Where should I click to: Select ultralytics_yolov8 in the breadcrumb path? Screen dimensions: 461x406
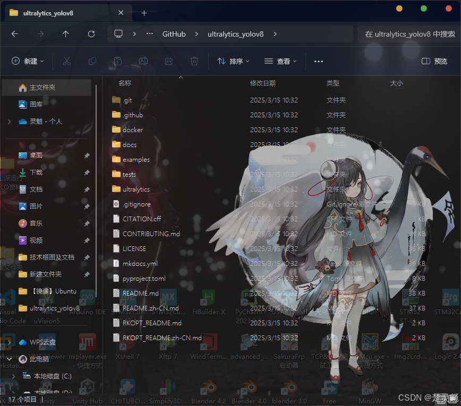tap(235, 34)
